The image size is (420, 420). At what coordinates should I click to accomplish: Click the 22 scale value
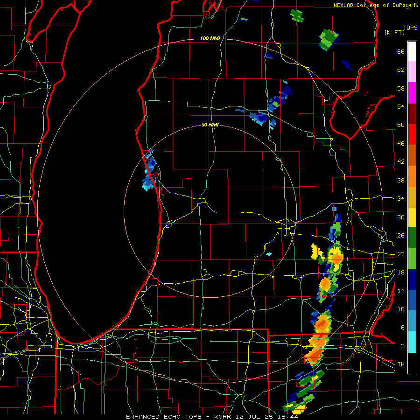(x=401, y=254)
